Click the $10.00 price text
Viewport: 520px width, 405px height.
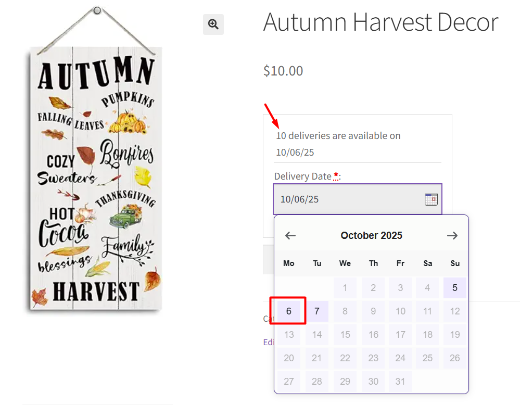[283, 71]
